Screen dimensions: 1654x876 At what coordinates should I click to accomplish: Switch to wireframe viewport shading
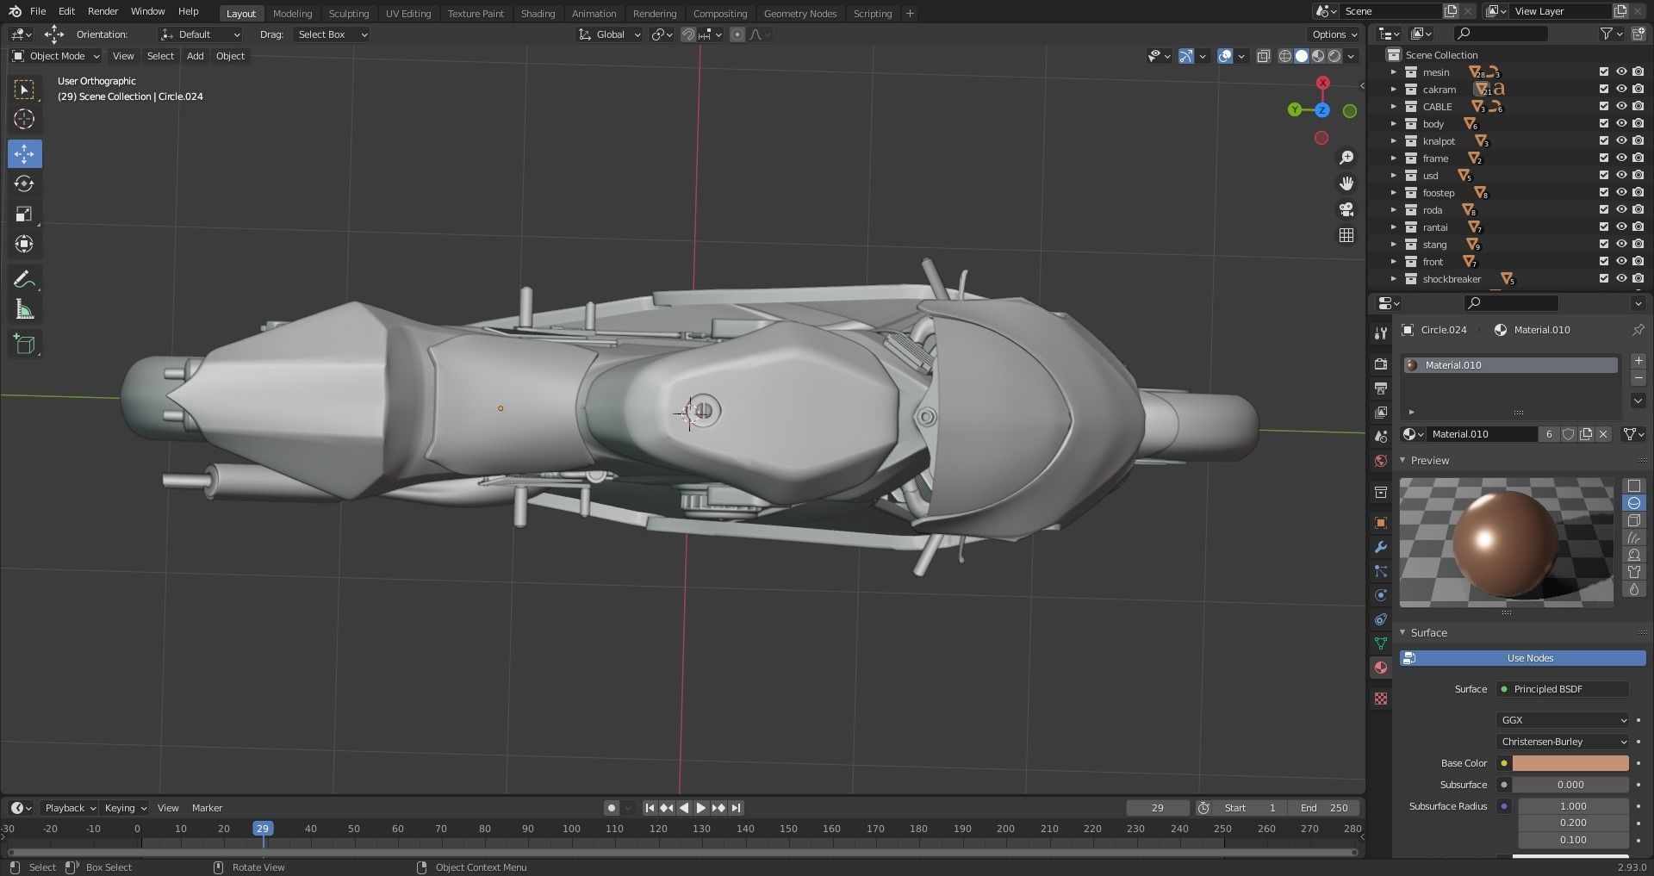tap(1285, 56)
